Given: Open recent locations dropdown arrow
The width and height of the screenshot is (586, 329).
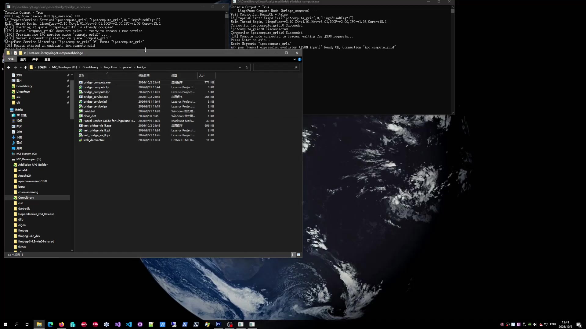Looking at the screenshot, I should pos(21,67).
